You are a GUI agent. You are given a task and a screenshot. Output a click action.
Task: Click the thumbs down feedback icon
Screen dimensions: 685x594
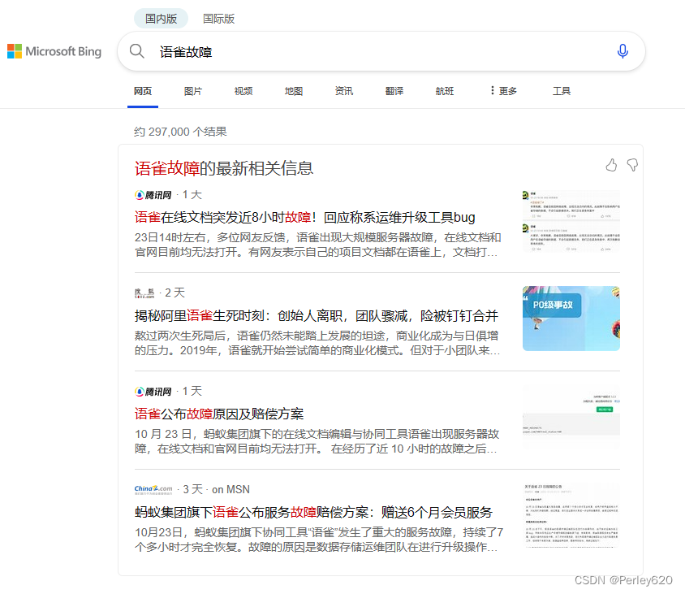632,165
